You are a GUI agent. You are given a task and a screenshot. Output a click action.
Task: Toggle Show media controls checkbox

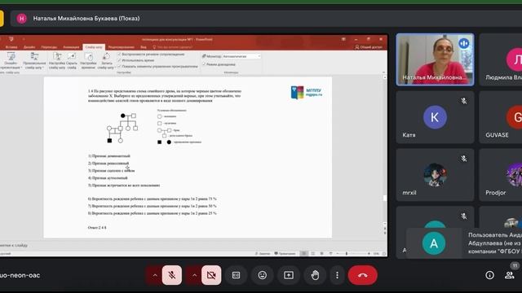point(119,66)
